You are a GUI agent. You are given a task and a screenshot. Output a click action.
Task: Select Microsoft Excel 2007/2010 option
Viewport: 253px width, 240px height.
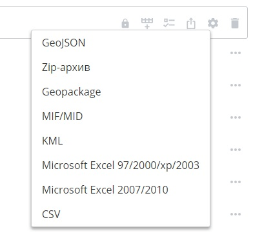pos(121,190)
